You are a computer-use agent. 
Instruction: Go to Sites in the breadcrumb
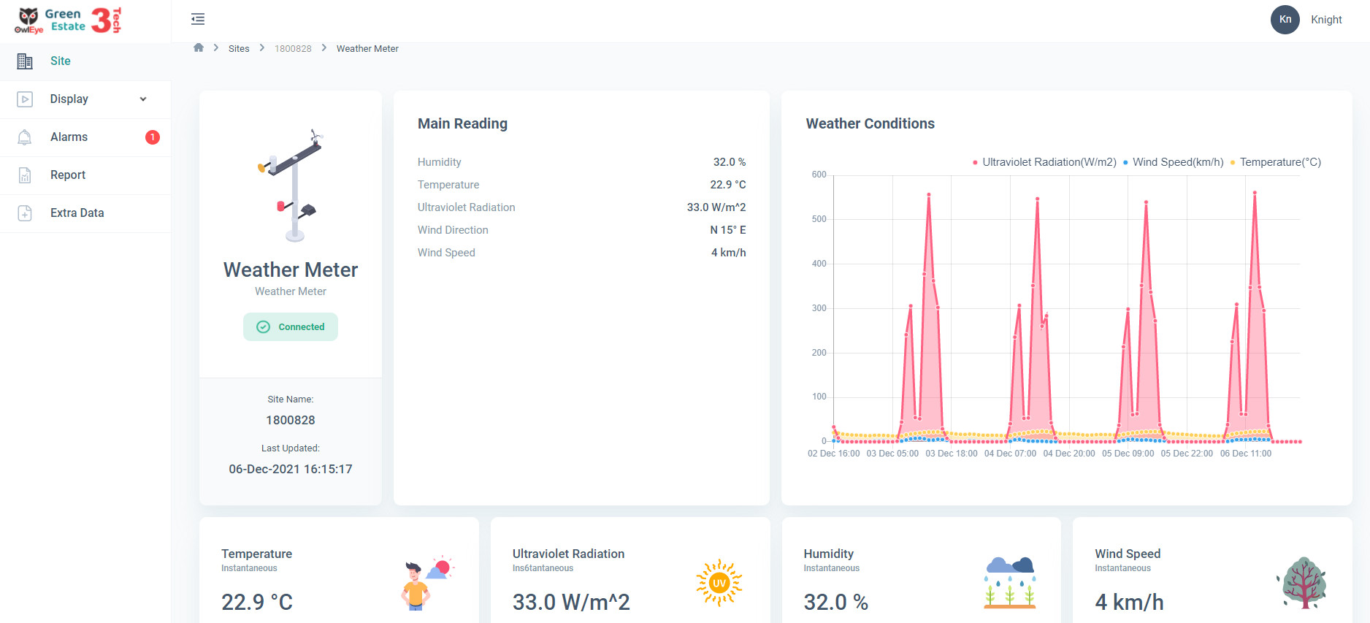239,49
